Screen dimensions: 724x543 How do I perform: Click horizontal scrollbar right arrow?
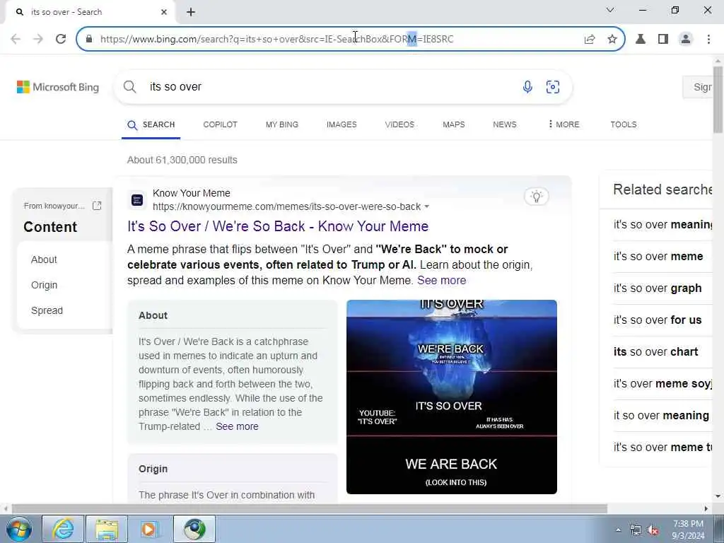coord(706,508)
